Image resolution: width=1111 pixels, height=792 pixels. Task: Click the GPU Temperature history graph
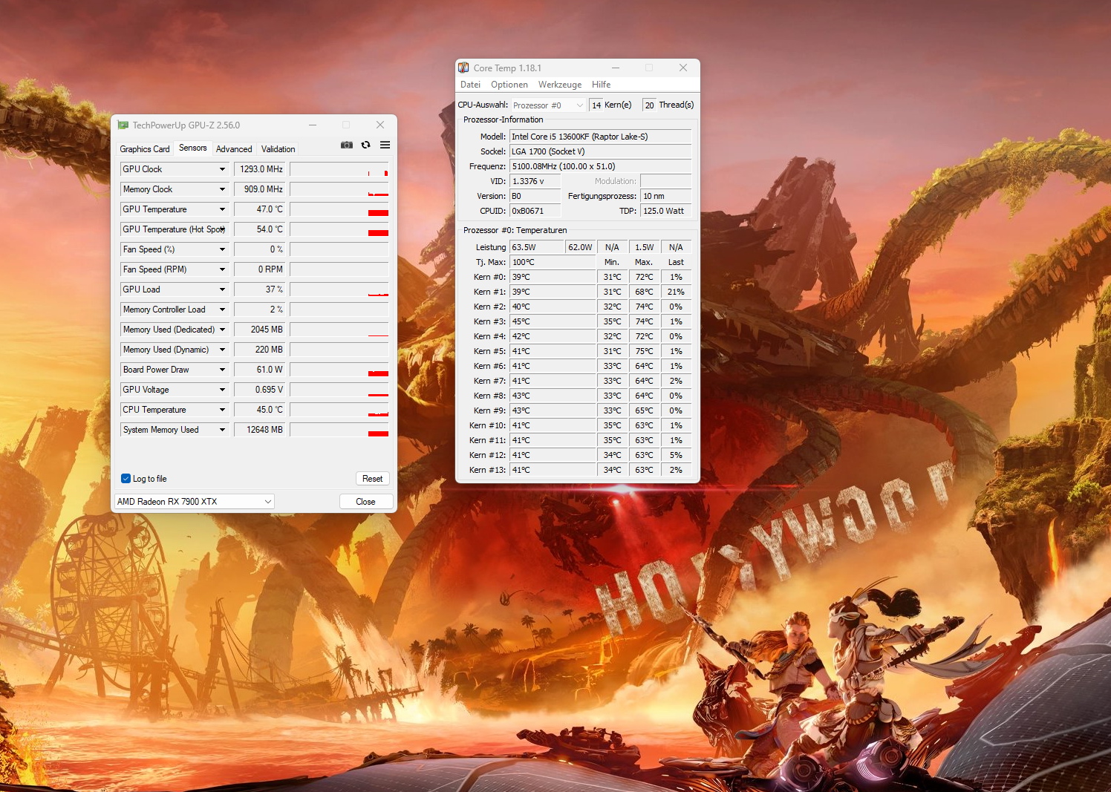click(x=339, y=209)
